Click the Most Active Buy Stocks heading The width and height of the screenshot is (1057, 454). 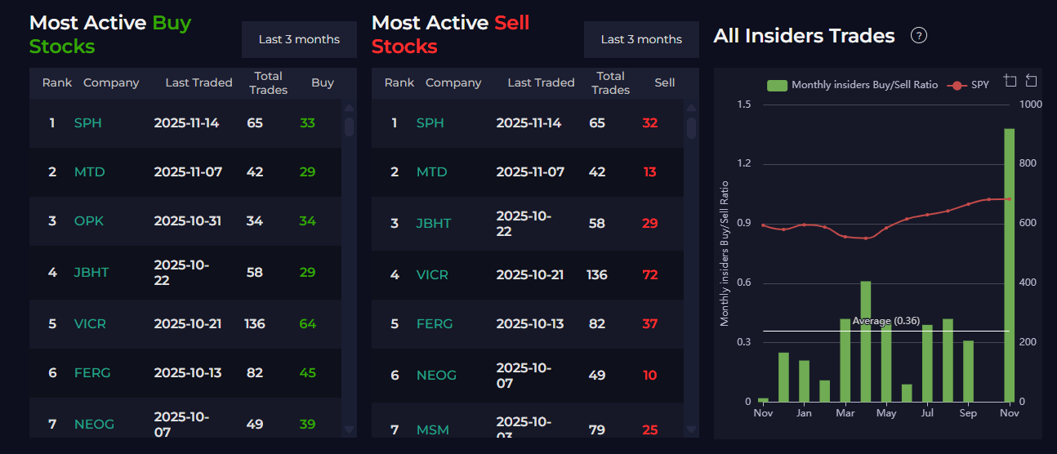tap(110, 34)
